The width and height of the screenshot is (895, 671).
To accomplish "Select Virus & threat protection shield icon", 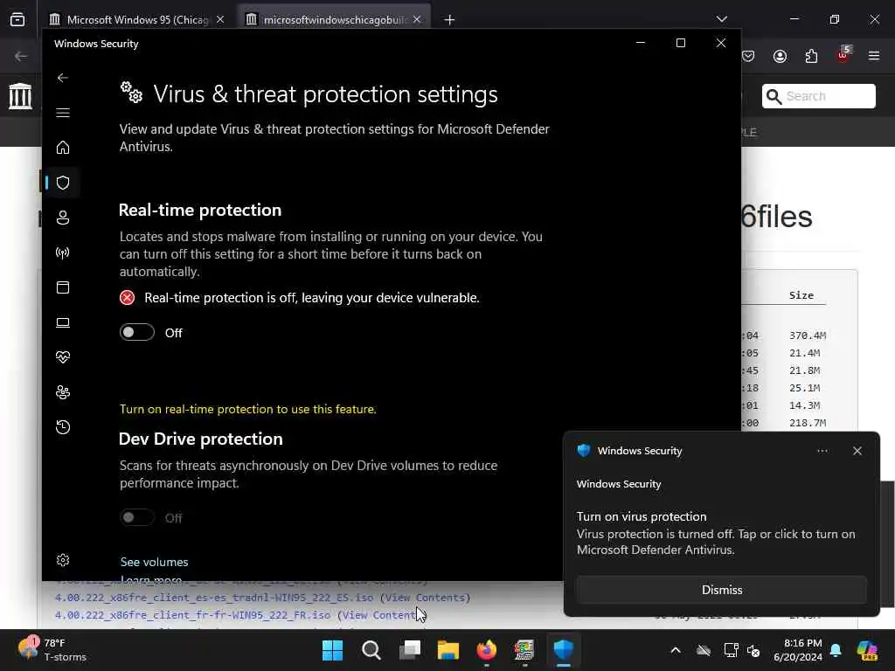I will pos(63,183).
